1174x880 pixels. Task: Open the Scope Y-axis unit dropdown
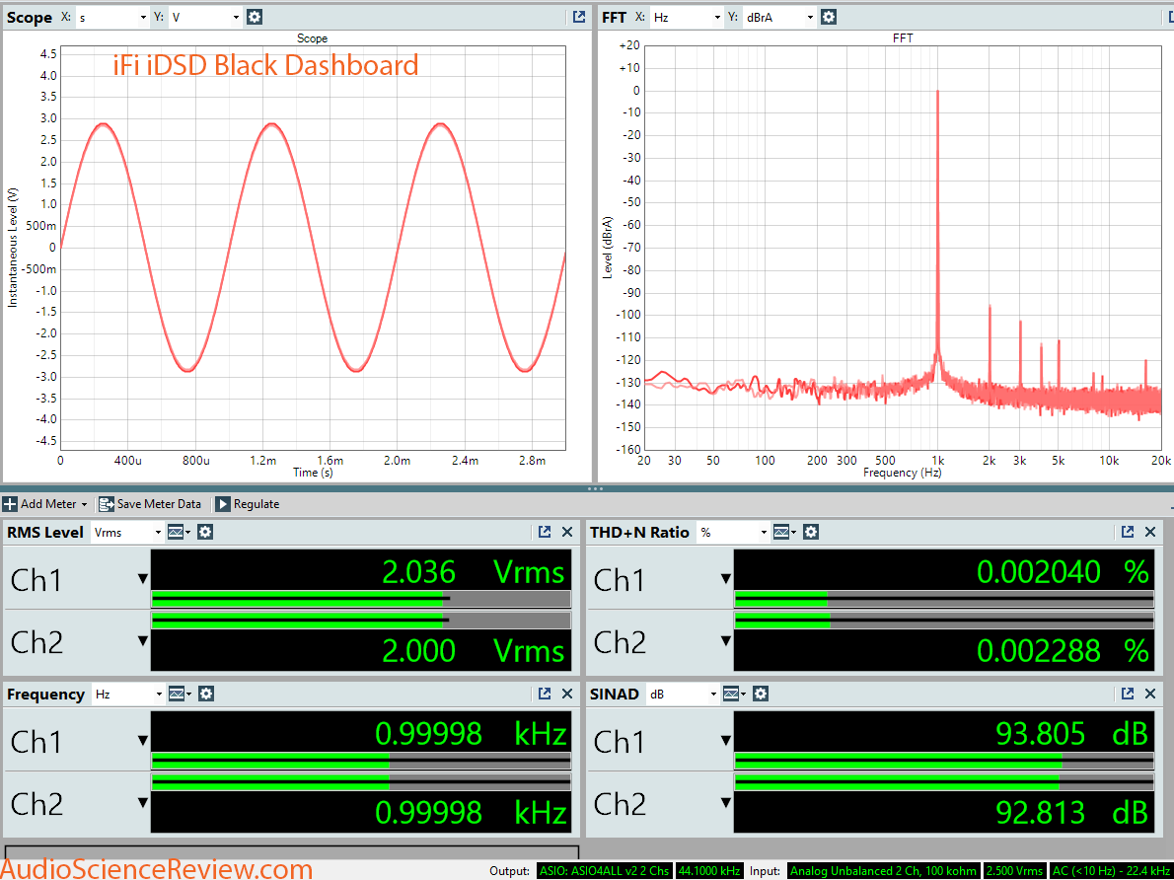tap(205, 17)
